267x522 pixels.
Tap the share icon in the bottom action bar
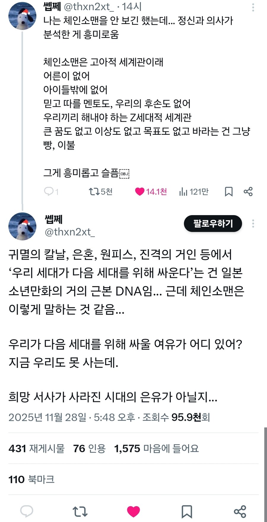coord(240,511)
